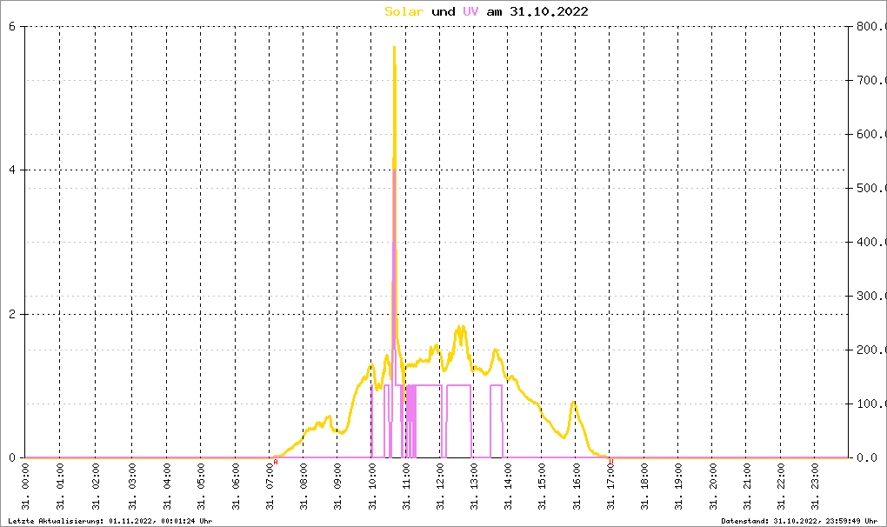Click the time label '31. 21:00'

point(747,487)
